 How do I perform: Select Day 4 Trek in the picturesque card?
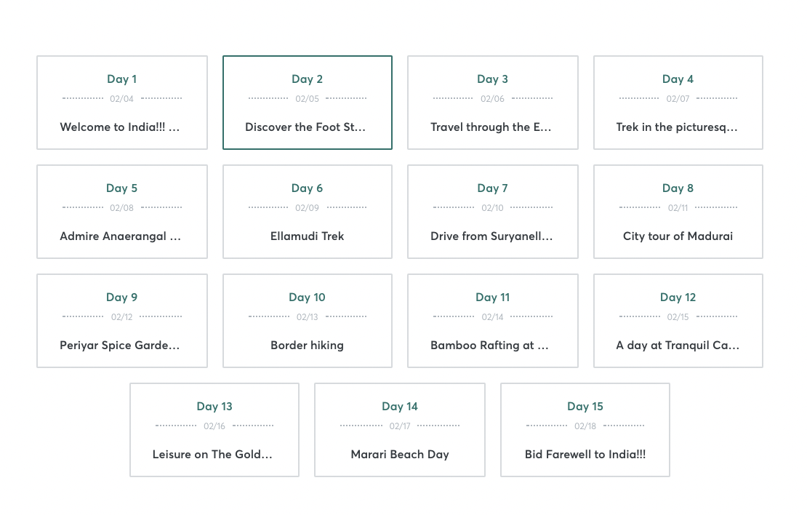click(x=678, y=103)
